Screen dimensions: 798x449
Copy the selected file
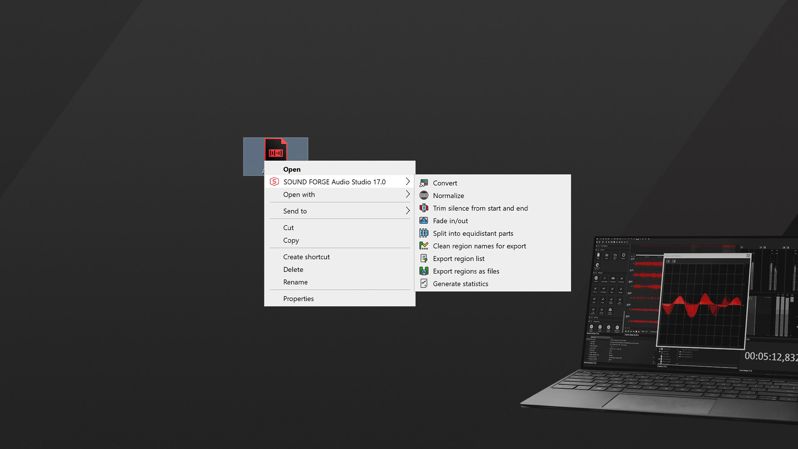291,240
